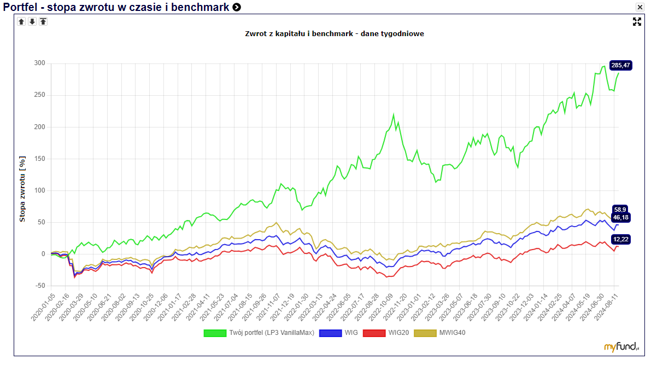This screenshot has width=657, height=365.
Task: Click the arrow icon beside the Portfel title
Action: (236, 7)
